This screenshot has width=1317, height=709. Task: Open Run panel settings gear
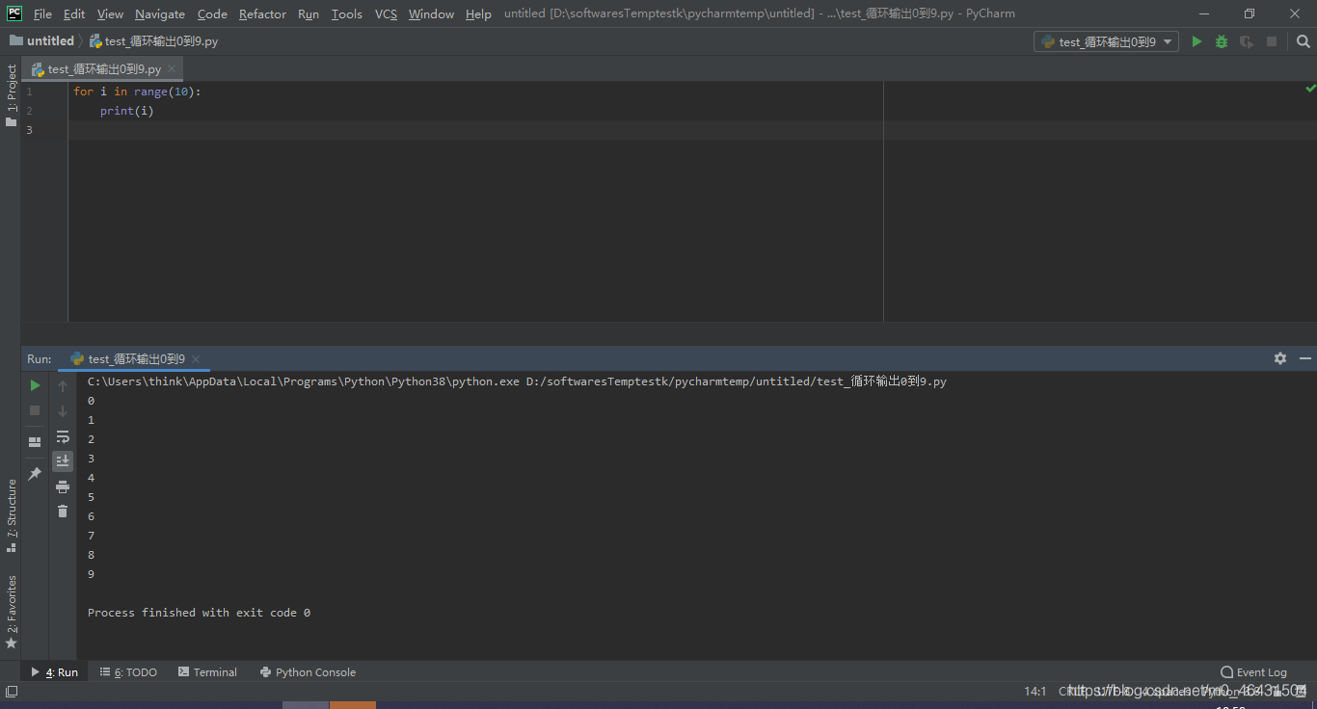pyautogui.click(x=1279, y=358)
